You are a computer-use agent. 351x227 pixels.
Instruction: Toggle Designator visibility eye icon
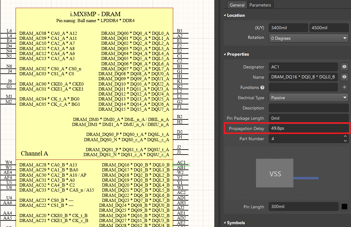344,67
